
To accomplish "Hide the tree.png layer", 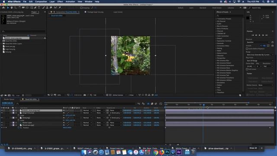I will [2, 118].
